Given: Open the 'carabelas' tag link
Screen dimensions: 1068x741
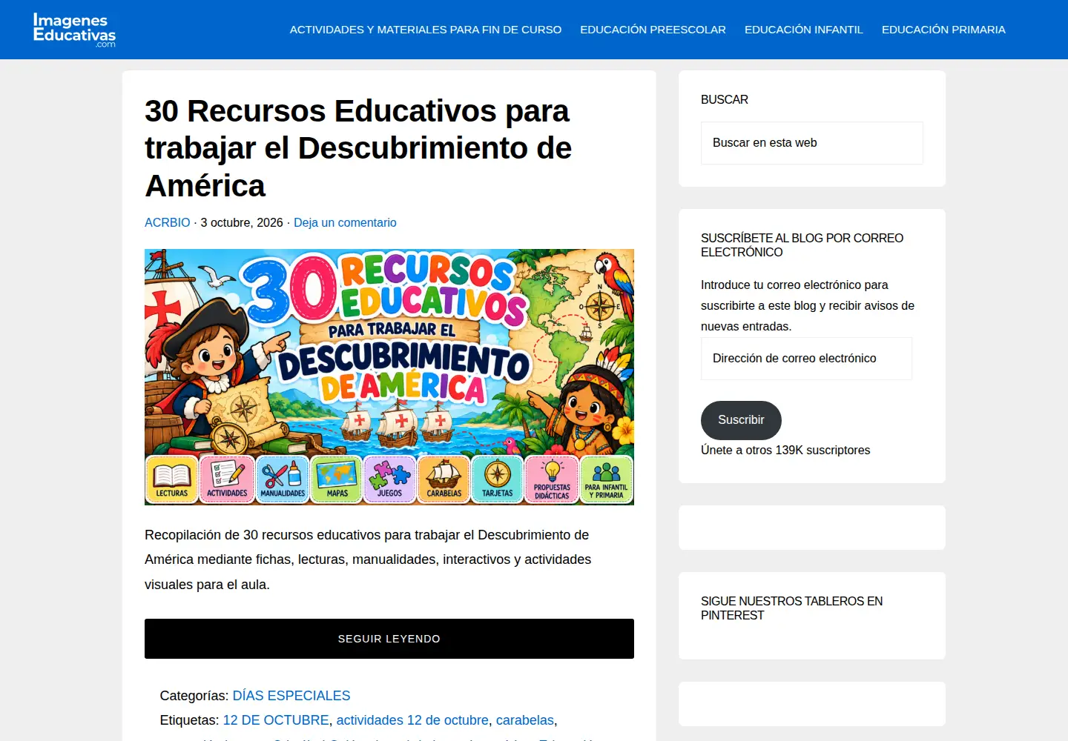Looking at the screenshot, I should pyautogui.click(x=525, y=720).
